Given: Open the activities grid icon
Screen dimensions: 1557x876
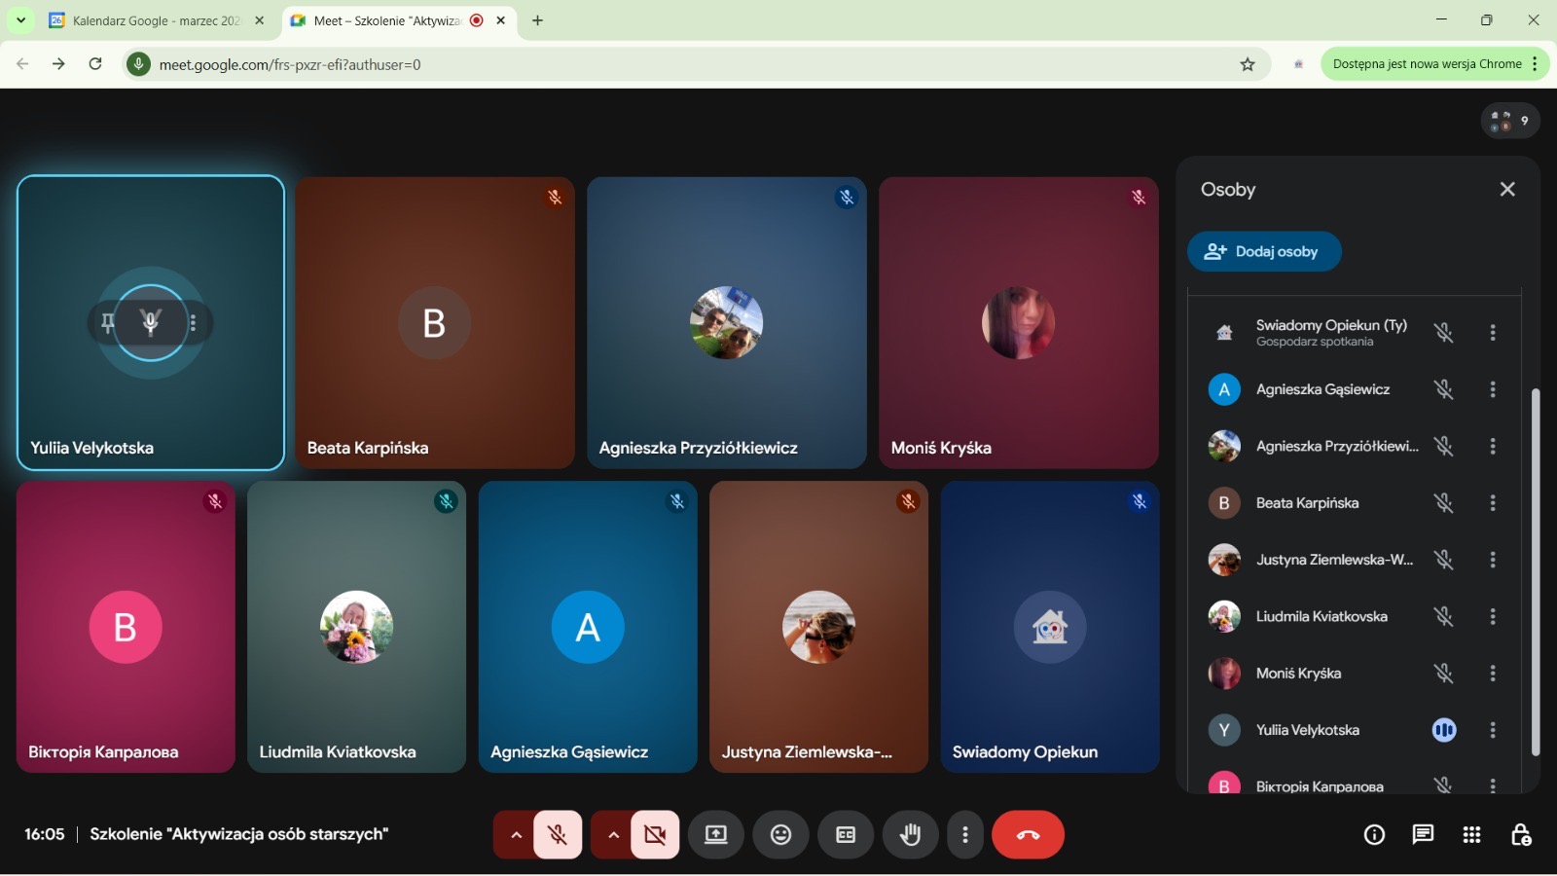Looking at the screenshot, I should coord(1471,835).
